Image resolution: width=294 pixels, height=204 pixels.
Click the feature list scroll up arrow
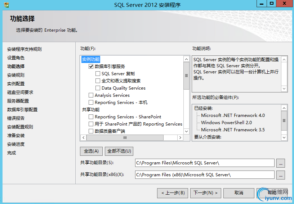tap(186, 59)
